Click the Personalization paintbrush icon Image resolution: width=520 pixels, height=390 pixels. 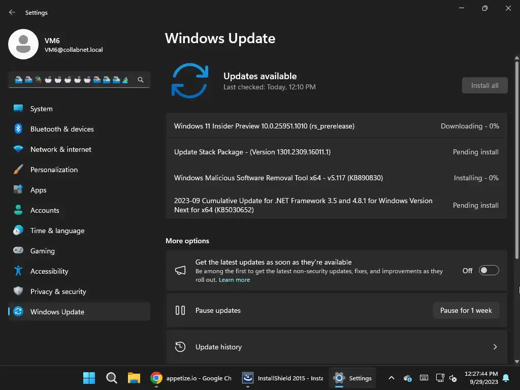[18, 169]
